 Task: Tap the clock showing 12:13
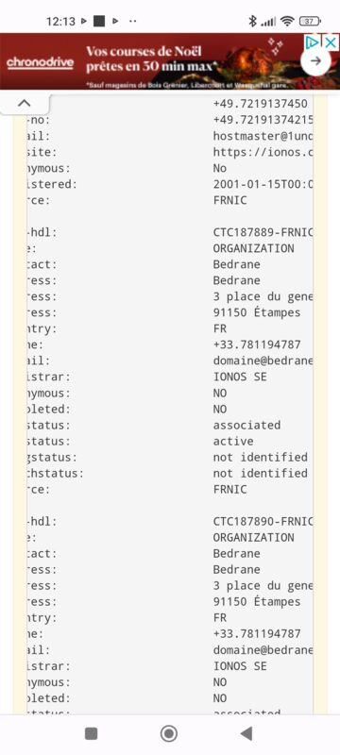(x=60, y=21)
